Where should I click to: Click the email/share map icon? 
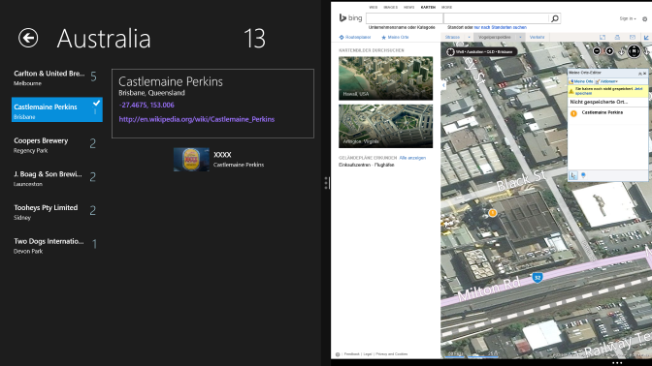tap(632, 38)
